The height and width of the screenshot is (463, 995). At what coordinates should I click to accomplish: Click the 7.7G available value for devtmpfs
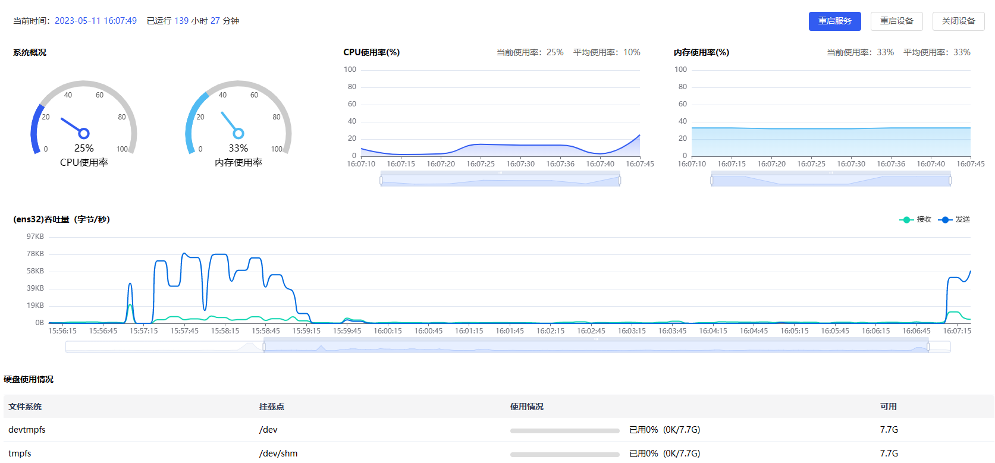(x=889, y=430)
